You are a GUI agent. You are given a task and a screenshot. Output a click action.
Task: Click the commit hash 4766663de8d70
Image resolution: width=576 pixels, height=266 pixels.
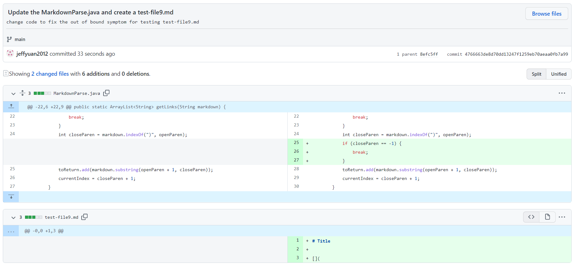click(x=516, y=54)
